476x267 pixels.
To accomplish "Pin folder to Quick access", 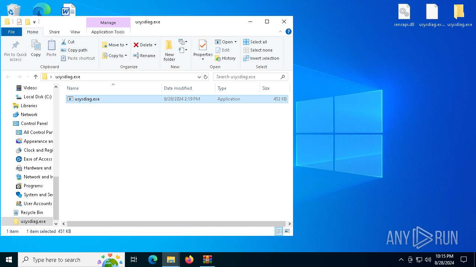I will pyautogui.click(x=15, y=50).
